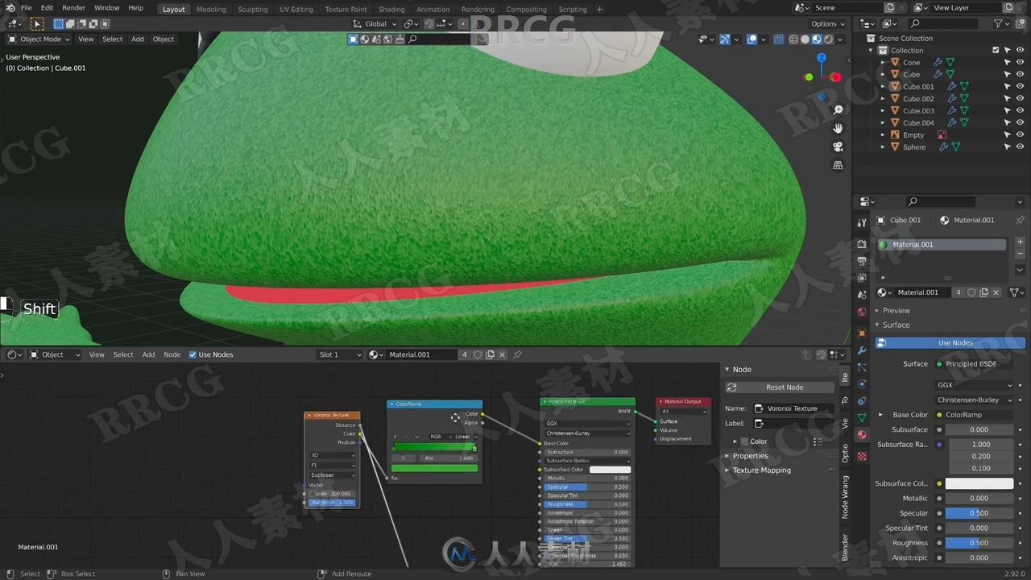1031x580 pixels.
Task: Open the Object properties orange square tab
Action: pos(862,333)
